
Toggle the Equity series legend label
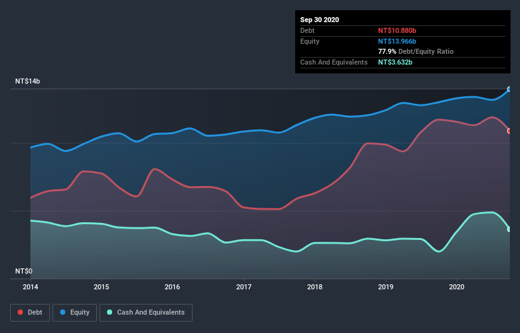pyautogui.click(x=79, y=312)
